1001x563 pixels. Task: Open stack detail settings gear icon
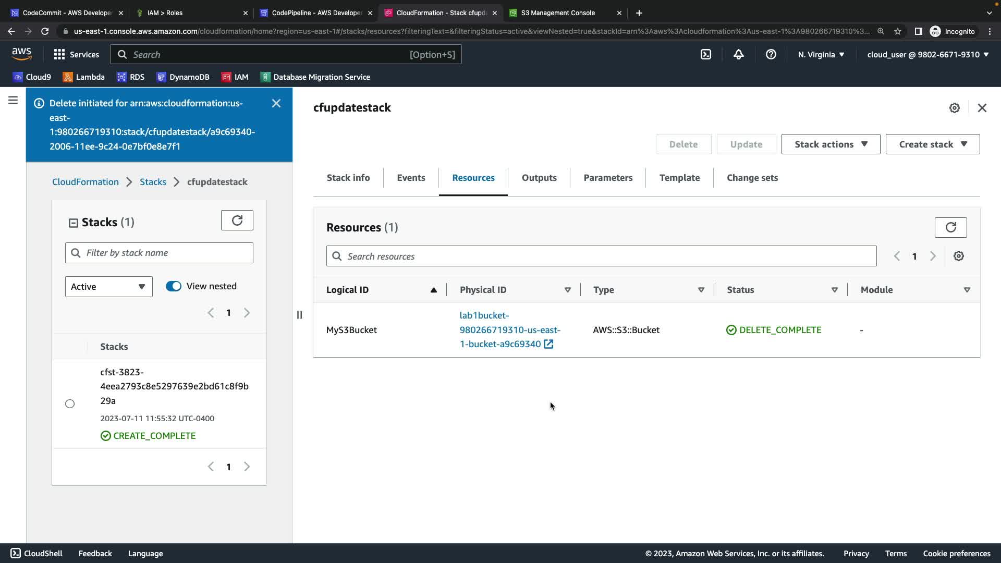(x=954, y=108)
